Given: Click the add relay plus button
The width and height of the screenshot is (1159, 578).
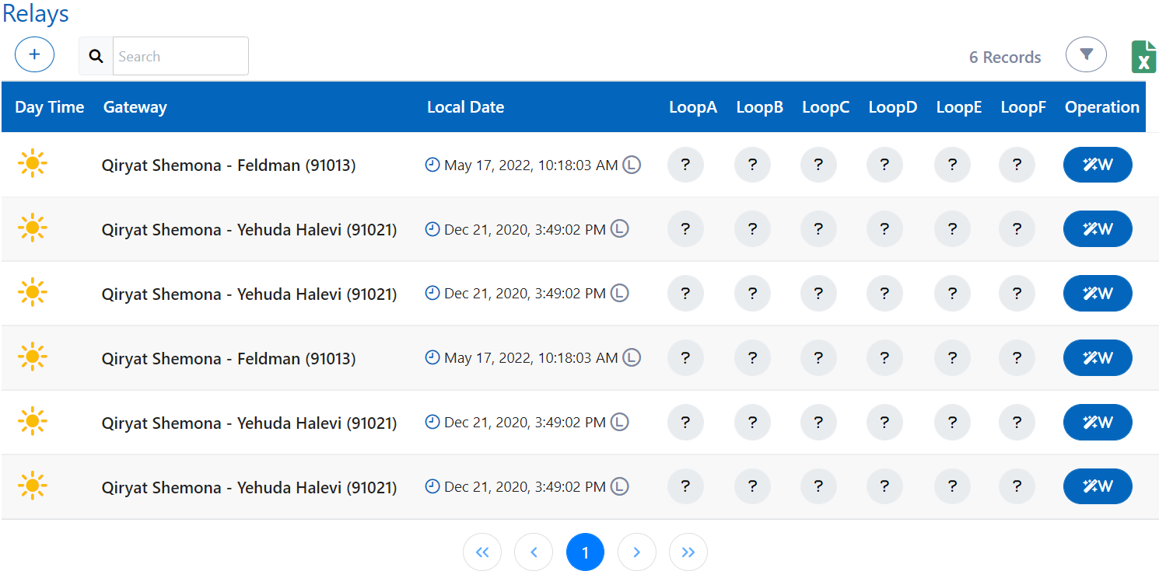Looking at the screenshot, I should (x=34, y=55).
